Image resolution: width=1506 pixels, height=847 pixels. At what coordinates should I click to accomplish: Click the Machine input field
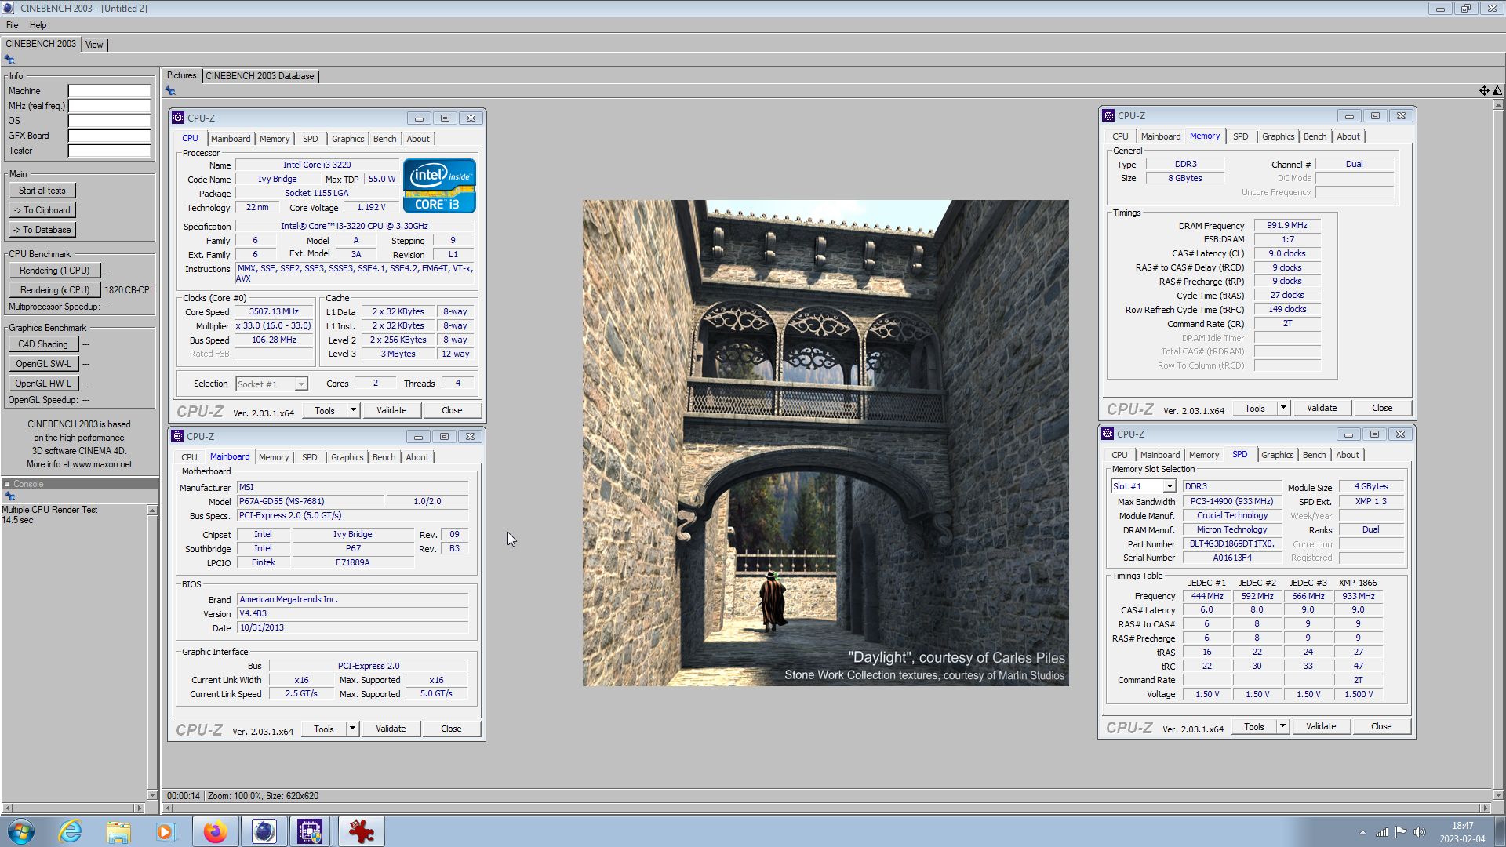point(109,91)
